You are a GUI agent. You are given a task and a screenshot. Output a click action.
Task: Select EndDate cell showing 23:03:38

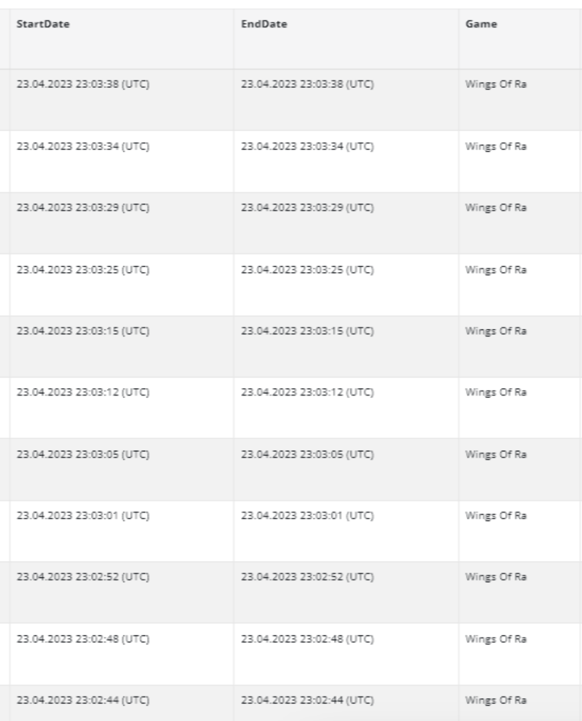[x=309, y=84]
